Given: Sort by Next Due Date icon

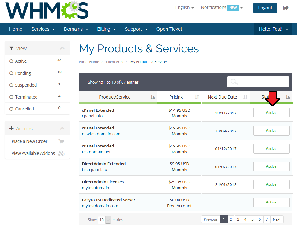Looking at the screenshot, I should click(246, 97).
